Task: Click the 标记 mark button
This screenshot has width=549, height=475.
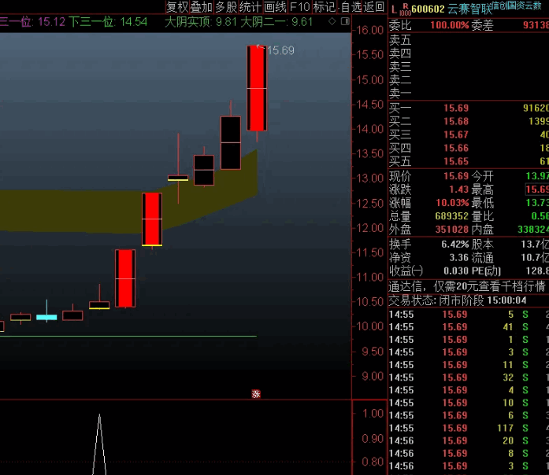Action: (325, 6)
